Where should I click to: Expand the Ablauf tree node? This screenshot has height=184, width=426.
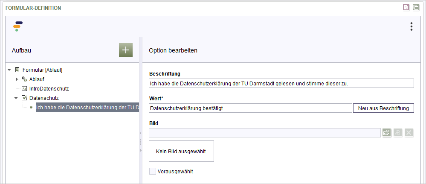17,79
